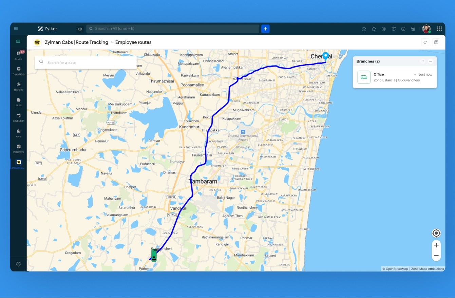The height and width of the screenshot is (298, 455).
Task: Open the @ mentions icon
Action: click(x=384, y=29)
